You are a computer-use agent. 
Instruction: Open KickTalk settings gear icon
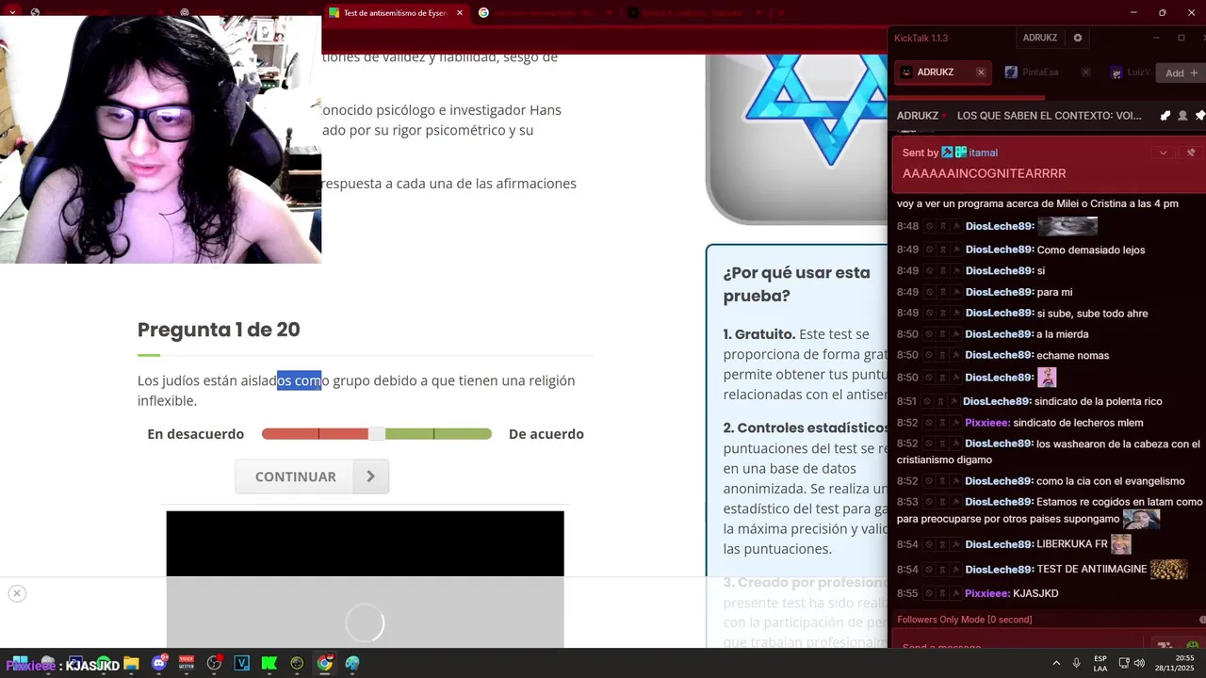pyautogui.click(x=1078, y=38)
